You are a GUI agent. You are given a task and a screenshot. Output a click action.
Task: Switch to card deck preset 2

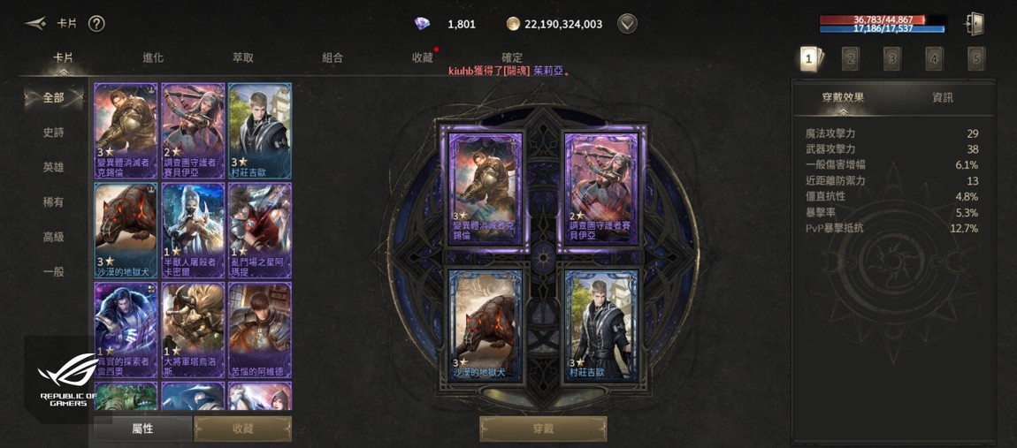point(851,59)
